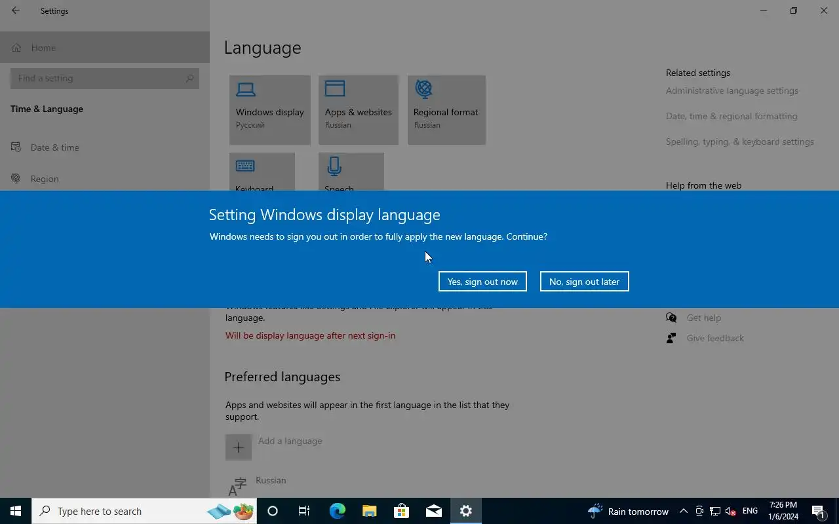
Task: Select Russian in preferred languages list
Action: click(271, 480)
